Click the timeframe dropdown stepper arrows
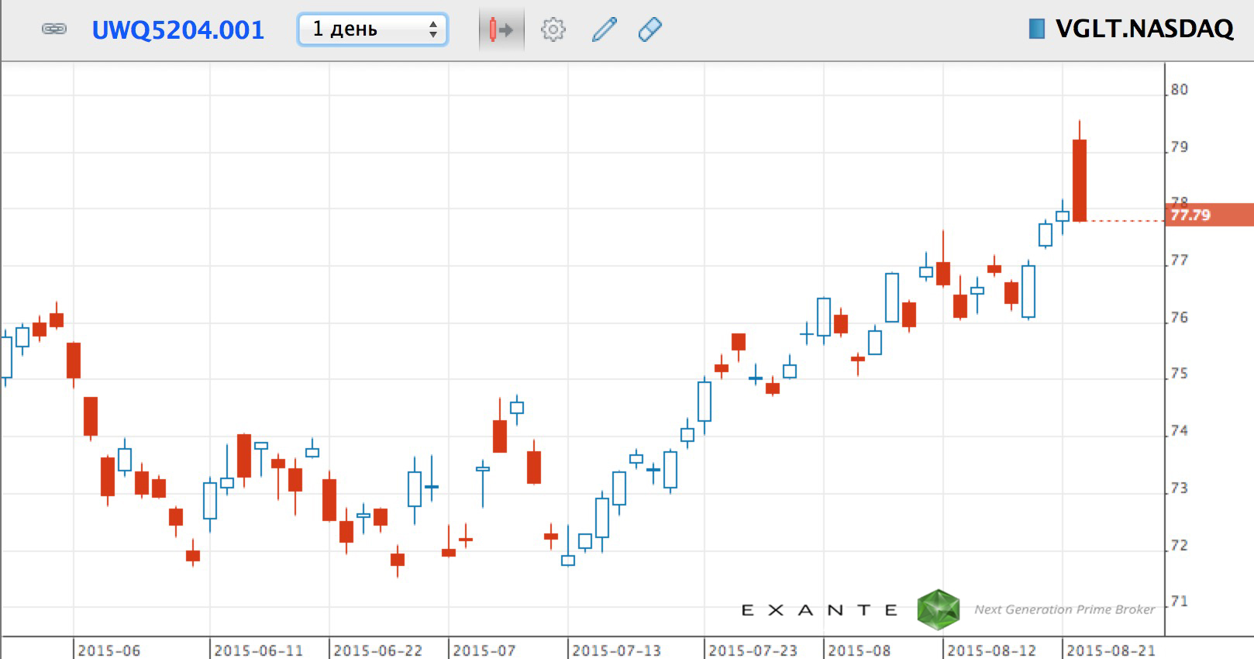Viewport: 1254px width, 659px height. (433, 30)
